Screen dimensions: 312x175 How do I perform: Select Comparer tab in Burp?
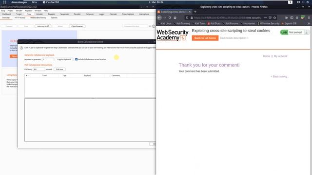coord(90,14)
